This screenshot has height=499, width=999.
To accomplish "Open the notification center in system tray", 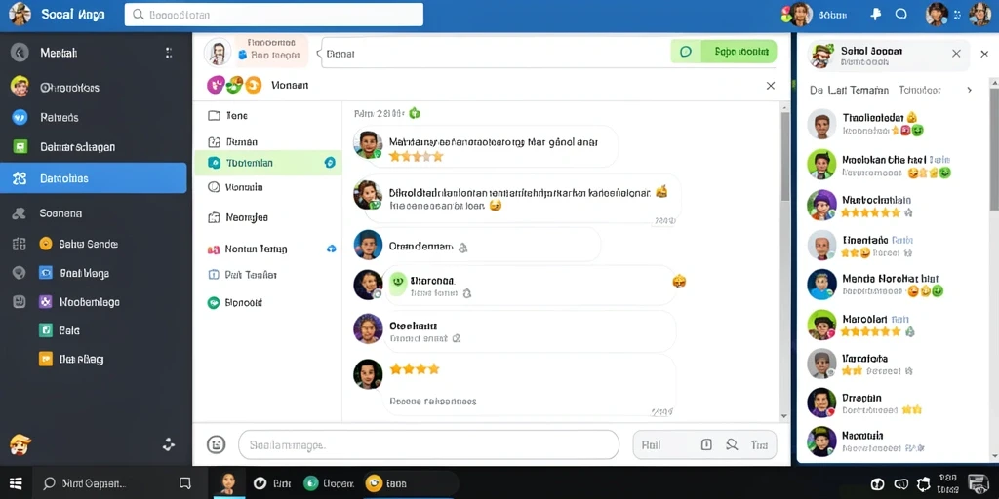I will pyautogui.click(x=976, y=483).
